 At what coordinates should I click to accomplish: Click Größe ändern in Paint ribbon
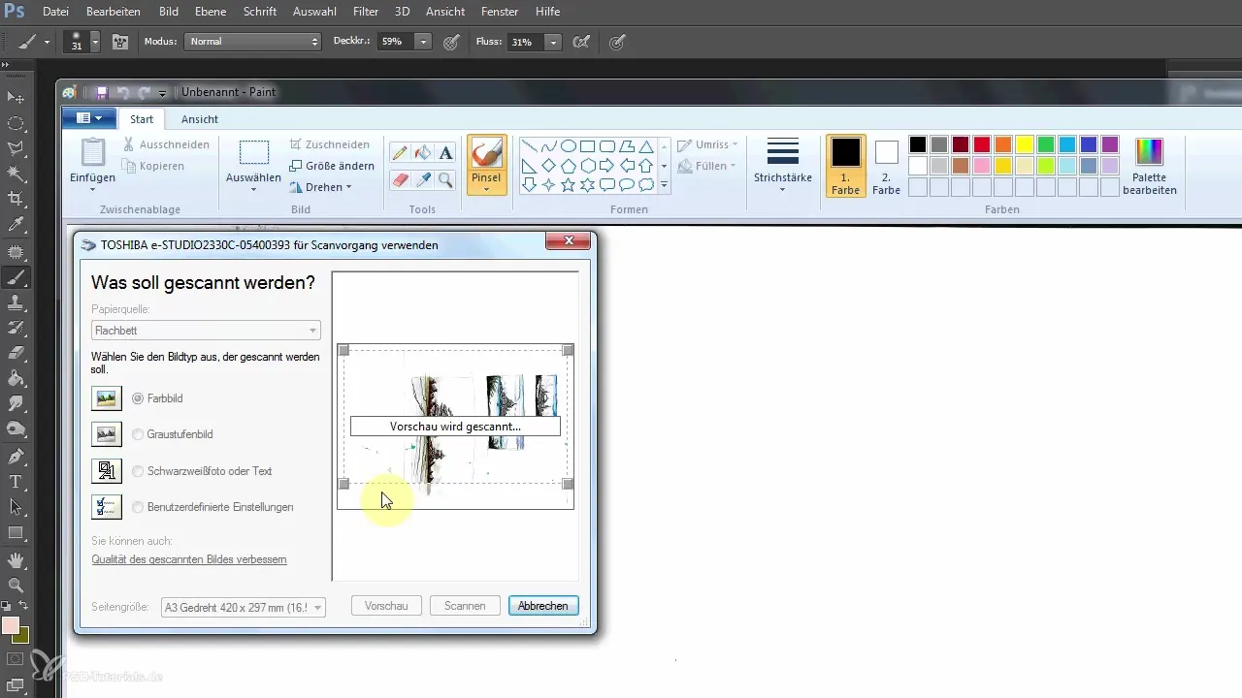point(332,166)
